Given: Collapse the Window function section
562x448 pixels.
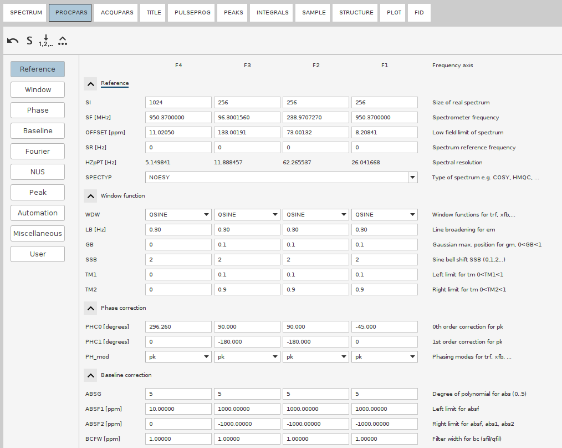Looking at the screenshot, I should (90, 195).
